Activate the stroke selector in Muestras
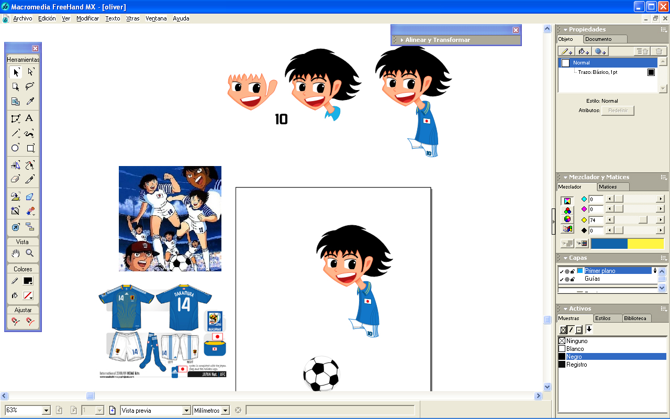The image size is (670, 419). (x=571, y=330)
